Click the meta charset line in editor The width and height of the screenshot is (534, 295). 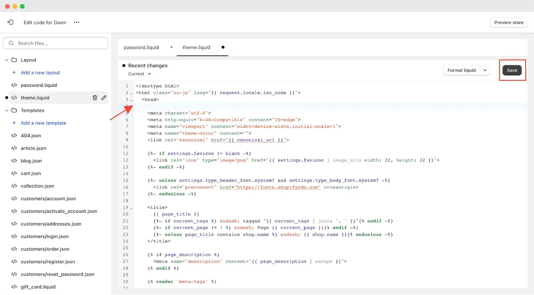[x=179, y=113]
